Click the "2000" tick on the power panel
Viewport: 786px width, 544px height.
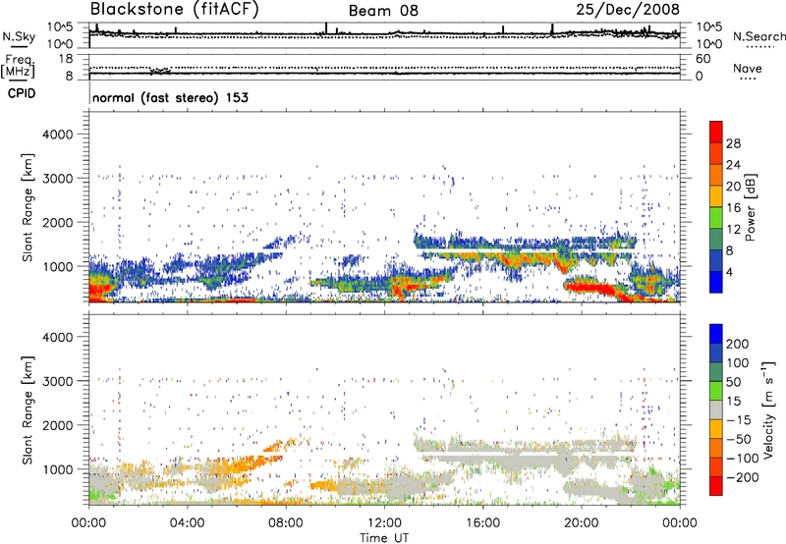point(58,222)
